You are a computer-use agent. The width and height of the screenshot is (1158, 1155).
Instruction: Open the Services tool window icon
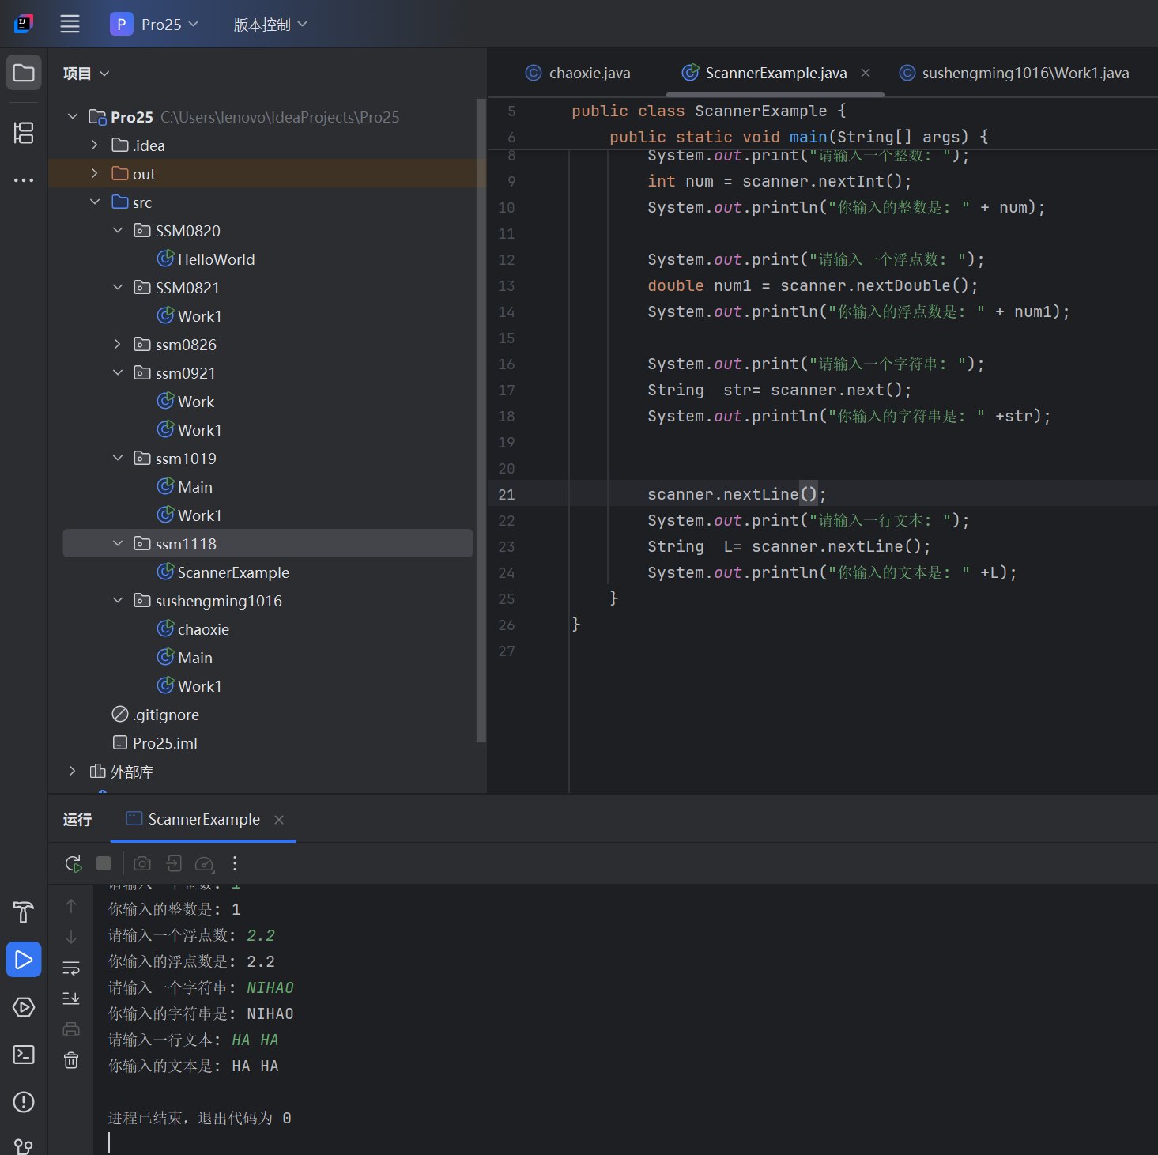pos(24,1006)
